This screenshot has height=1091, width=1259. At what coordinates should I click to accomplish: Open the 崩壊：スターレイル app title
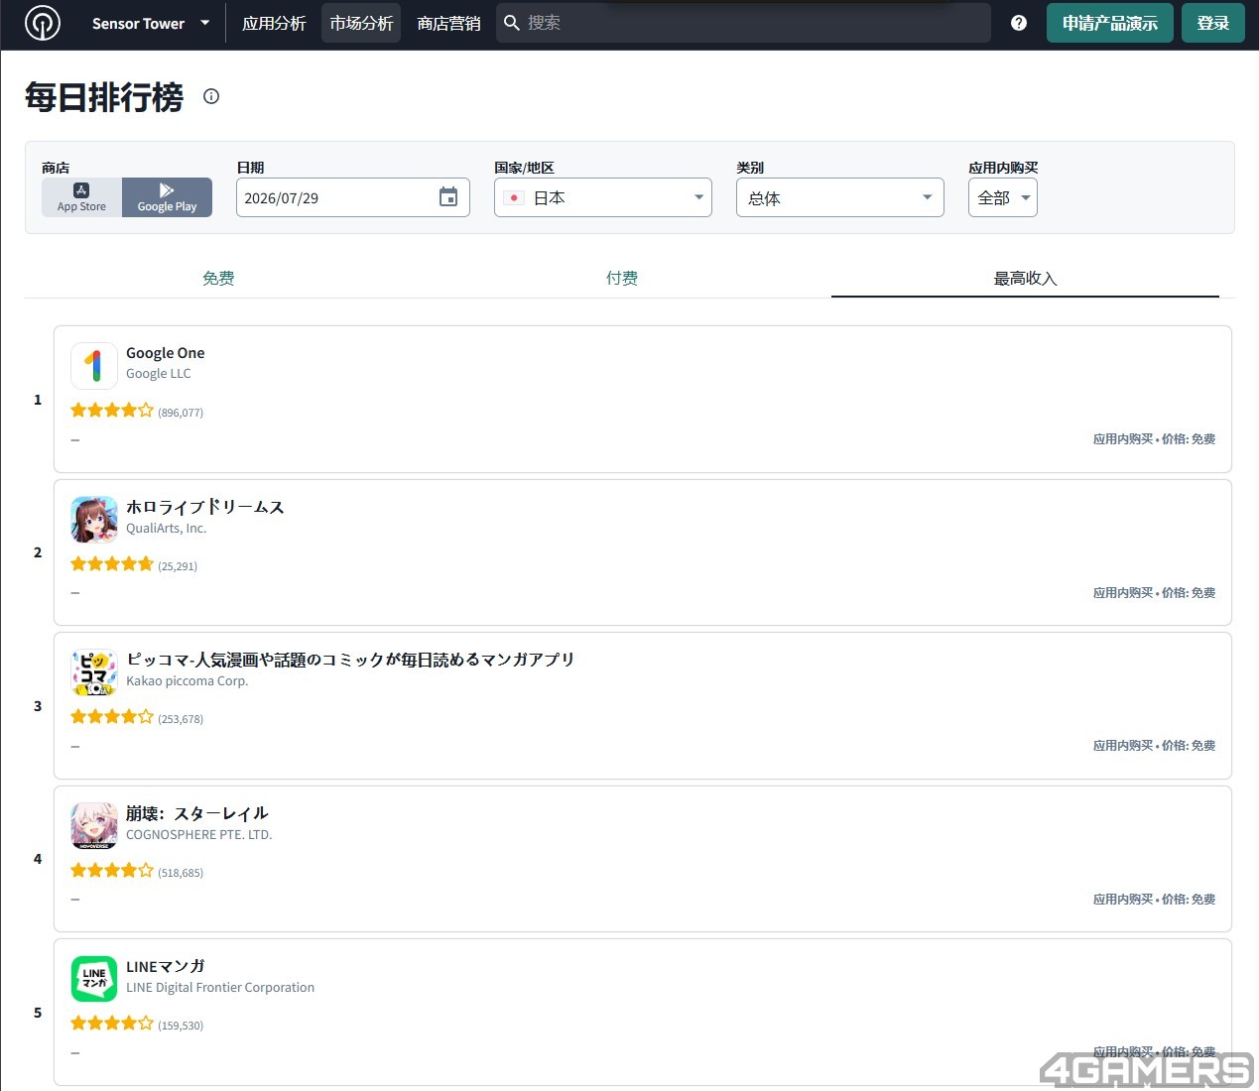pyautogui.click(x=197, y=813)
